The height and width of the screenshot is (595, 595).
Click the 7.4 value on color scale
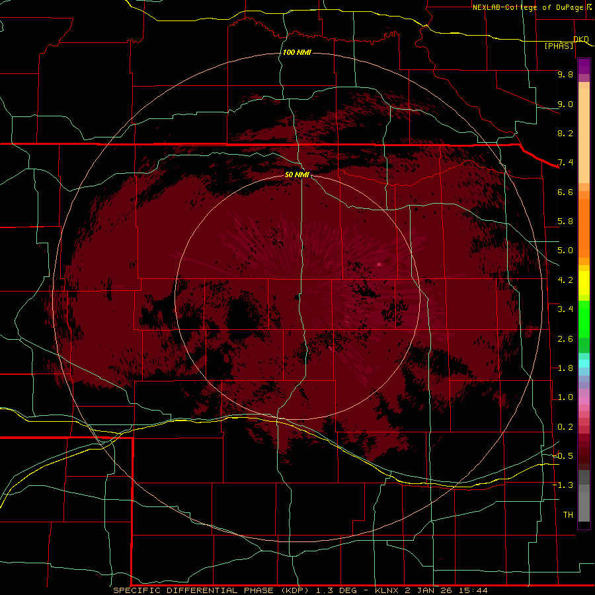pos(565,163)
